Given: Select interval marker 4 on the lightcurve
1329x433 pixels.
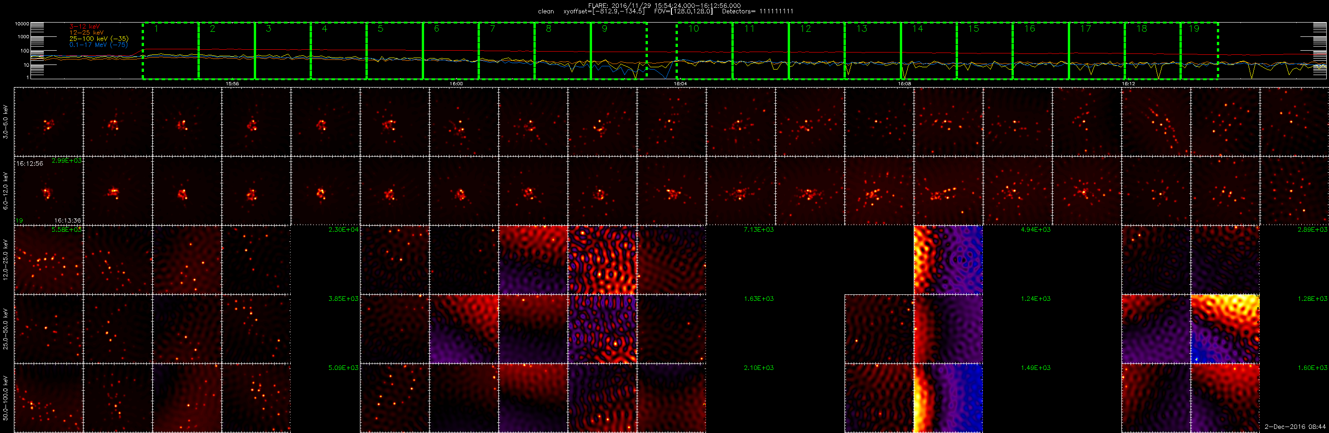Looking at the screenshot, I should point(324,29).
